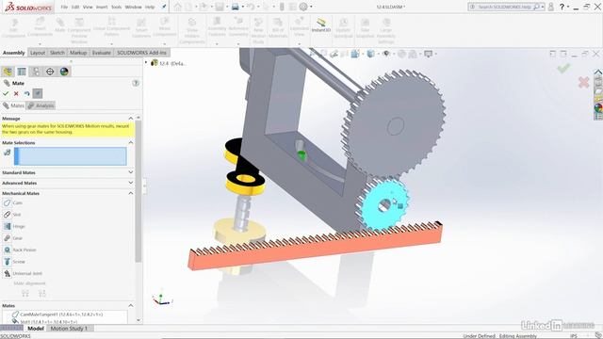Click the Print icon in quick access toolbar
The height and width of the screenshot is (339, 603).
(x=235, y=7)
